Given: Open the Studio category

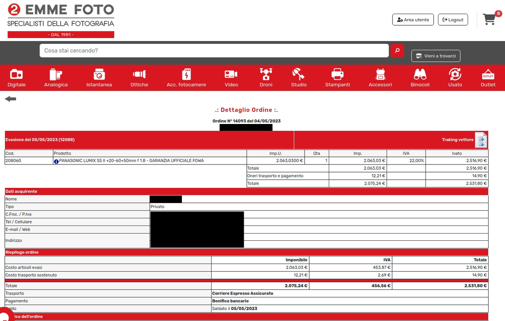Looking at the screenshot, I should point(299,78).
